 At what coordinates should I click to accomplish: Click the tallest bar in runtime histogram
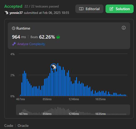(58, 80)
